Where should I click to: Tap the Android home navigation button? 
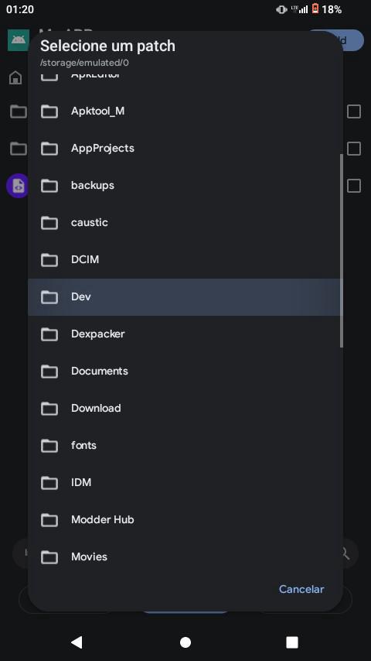(185, 642)
